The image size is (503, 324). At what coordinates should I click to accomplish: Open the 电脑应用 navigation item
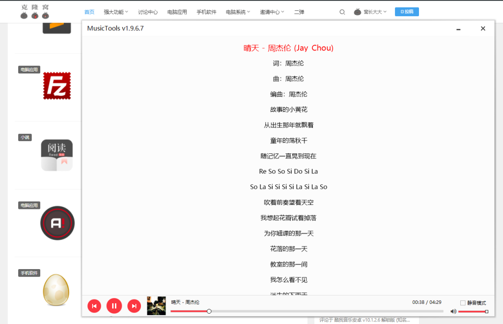177,12
